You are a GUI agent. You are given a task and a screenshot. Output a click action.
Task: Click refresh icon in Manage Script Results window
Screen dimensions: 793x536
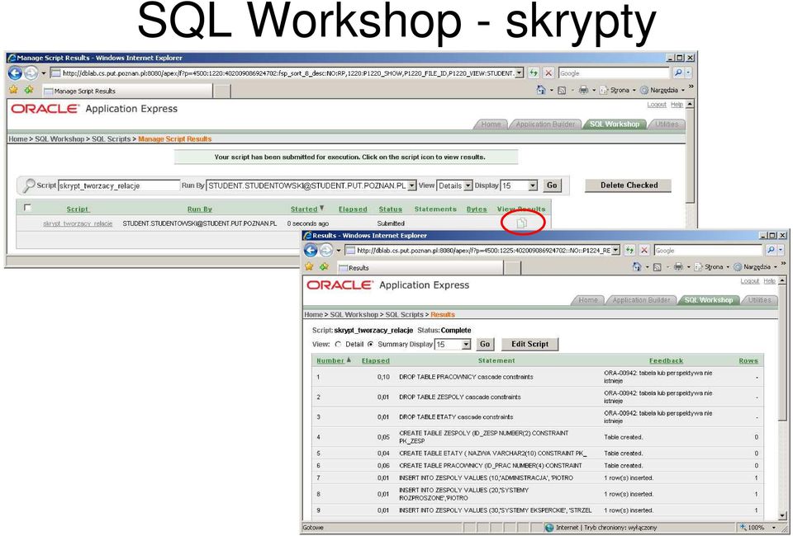pos(534,73)
